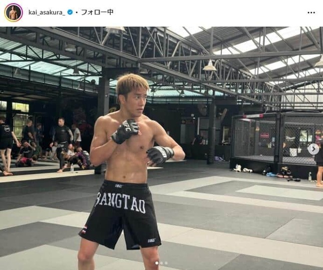Click the lower extended glove
Image resolution: width=323 pixels, height=270 pixels.
(160, 155)
